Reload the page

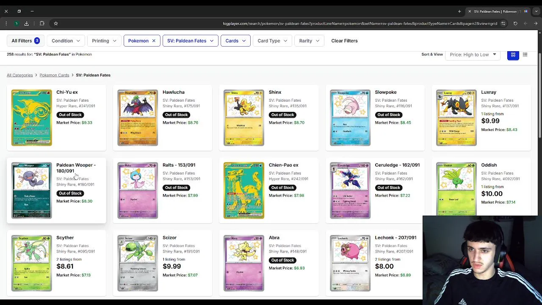pyautogui.click(x=515, y=23)
